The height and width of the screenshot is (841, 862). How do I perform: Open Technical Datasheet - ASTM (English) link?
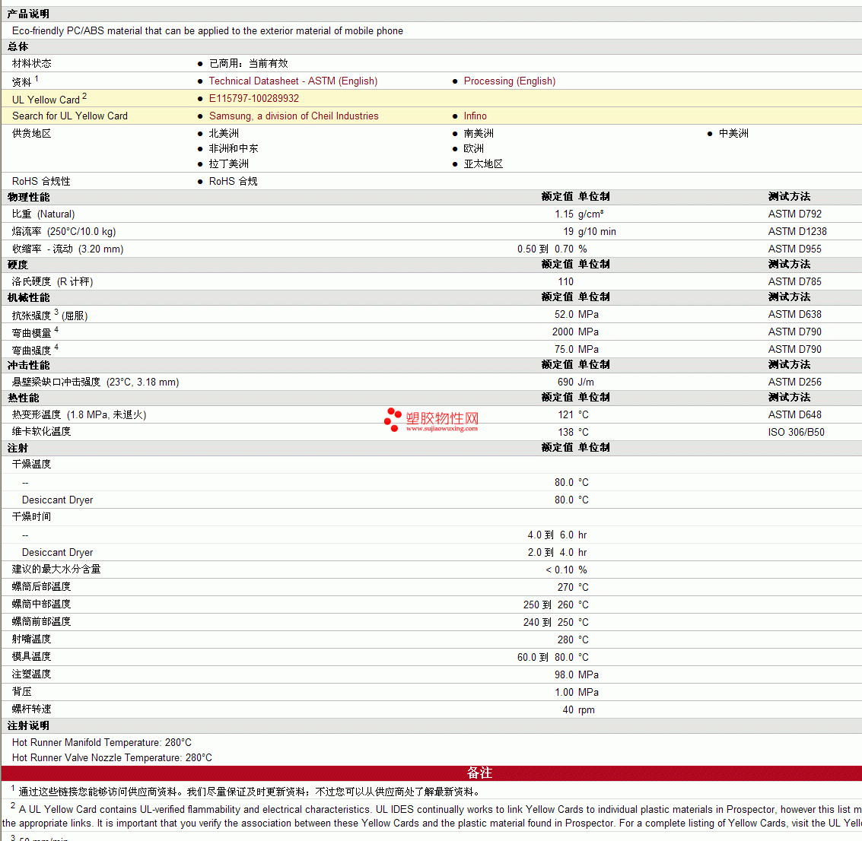click(293, 81)
